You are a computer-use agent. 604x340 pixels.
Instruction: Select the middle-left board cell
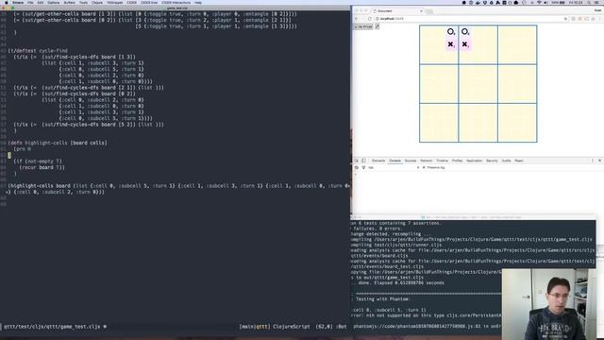[x=439, y=84]
